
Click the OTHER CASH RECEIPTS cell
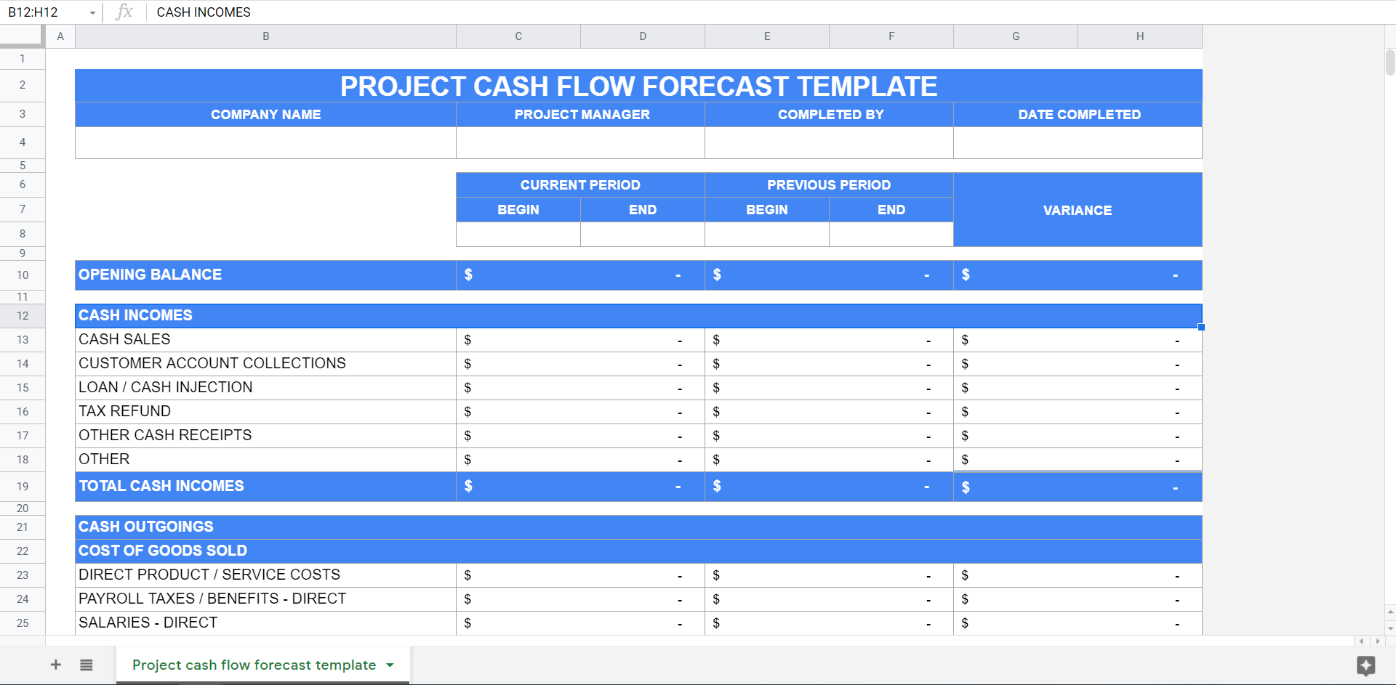point(265,435)
